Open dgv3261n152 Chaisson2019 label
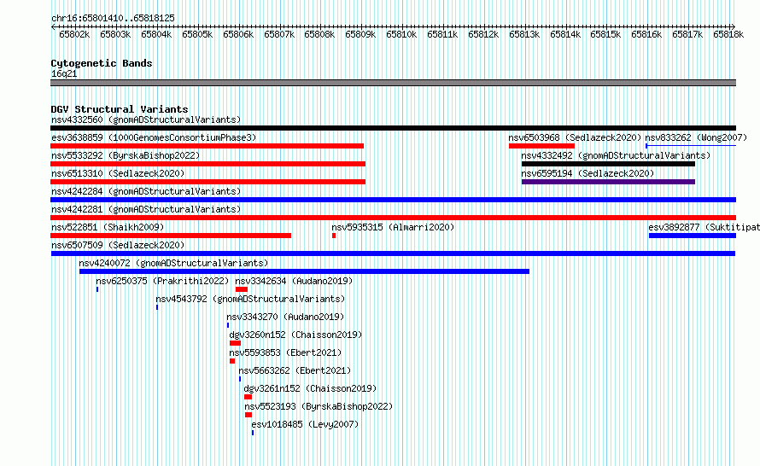 [x=310, y=388]
